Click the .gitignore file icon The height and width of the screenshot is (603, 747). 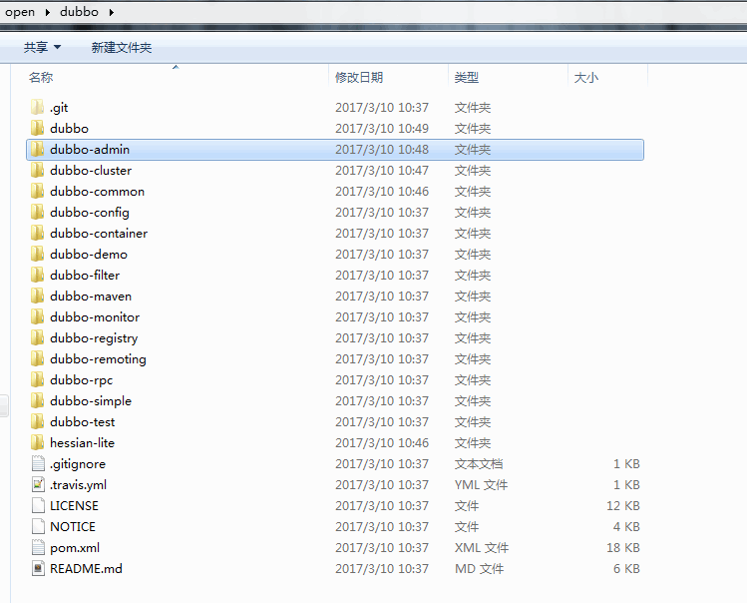tap(38, 463)
